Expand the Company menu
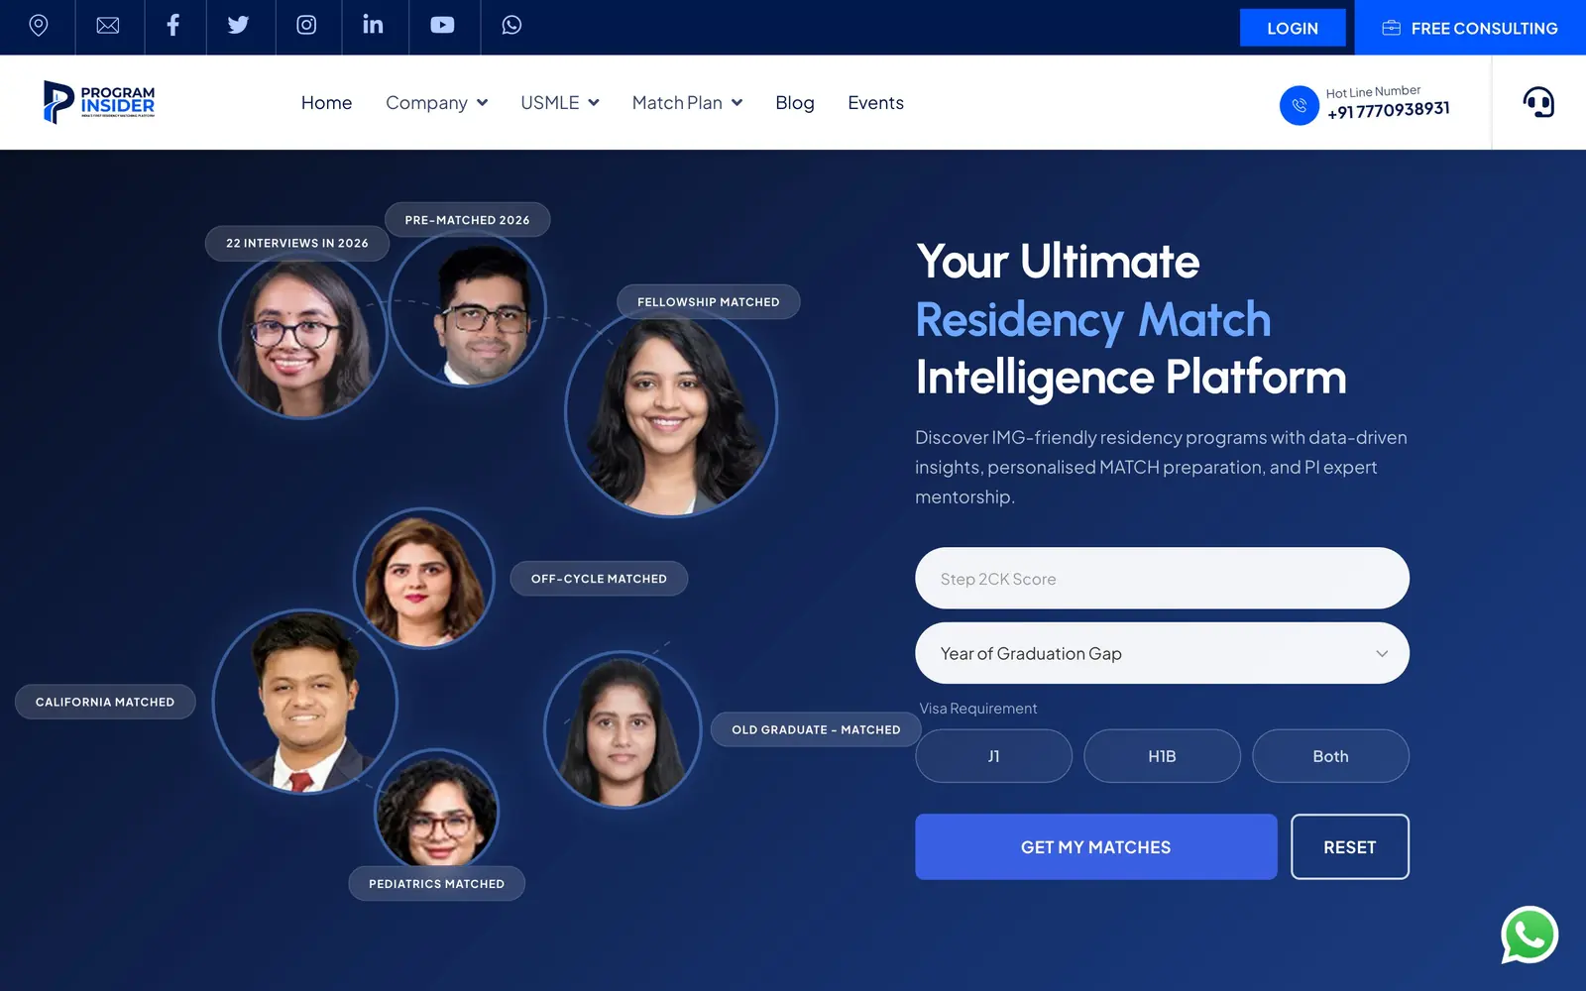This screenshot has height=991, width=1586. coord(436,103)
